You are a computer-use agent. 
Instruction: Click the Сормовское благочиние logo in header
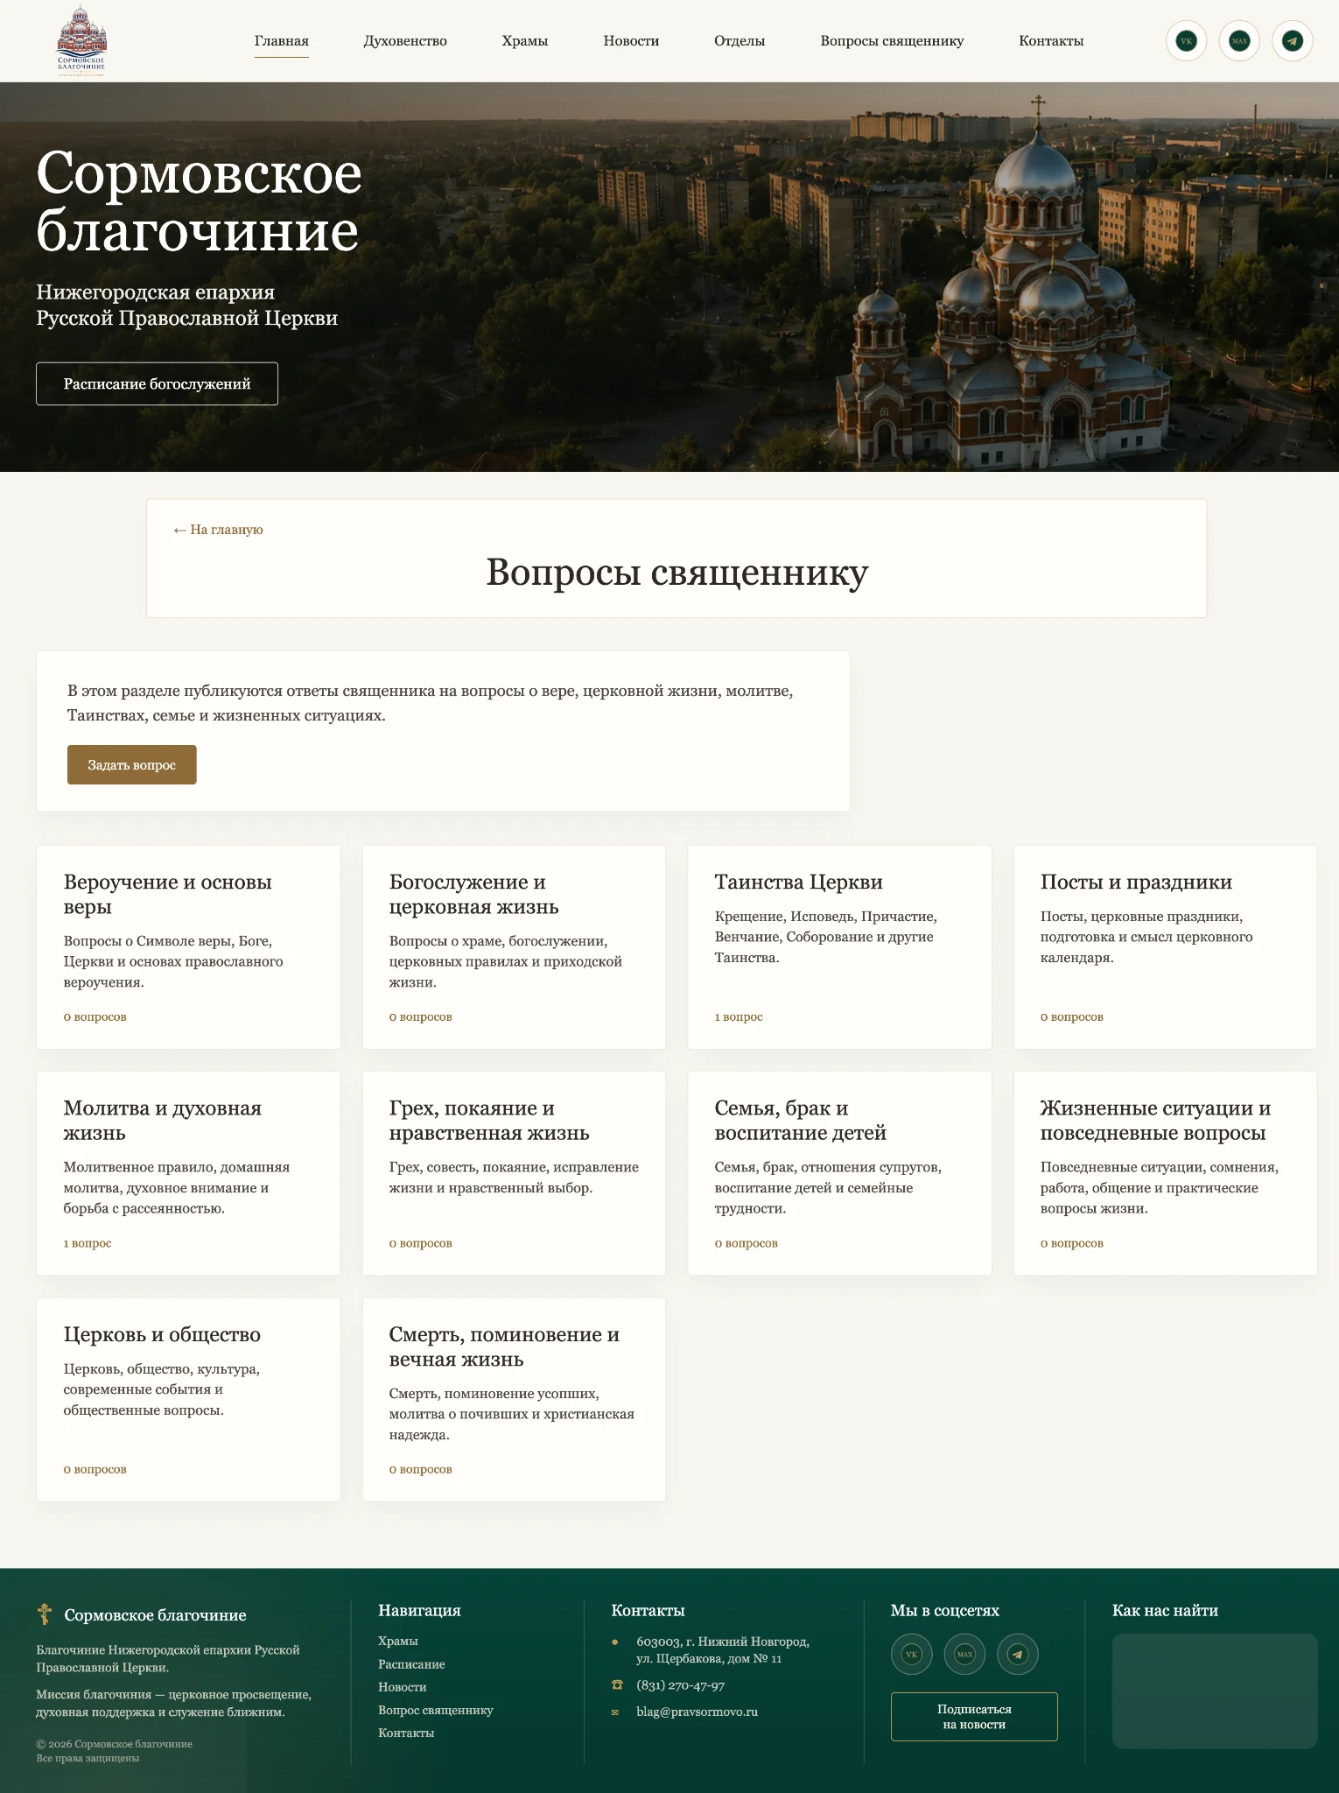[x=81, y=41]
